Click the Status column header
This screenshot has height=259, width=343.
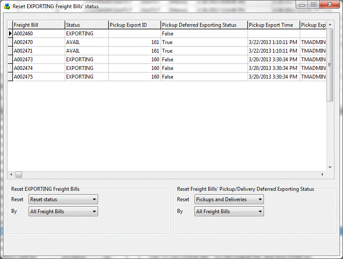(x=86, y=25)
